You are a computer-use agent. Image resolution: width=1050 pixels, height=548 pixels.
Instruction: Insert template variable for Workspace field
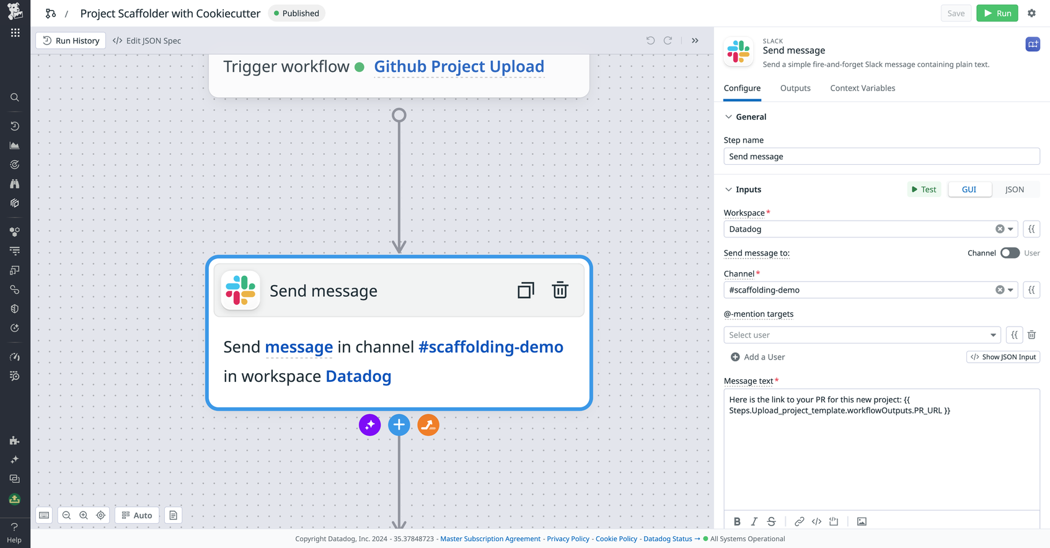1031,229
